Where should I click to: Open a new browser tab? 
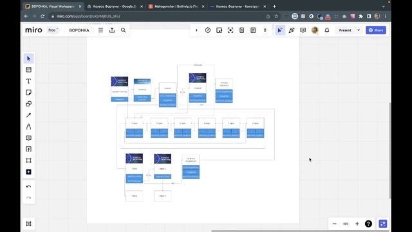(274, 6)
